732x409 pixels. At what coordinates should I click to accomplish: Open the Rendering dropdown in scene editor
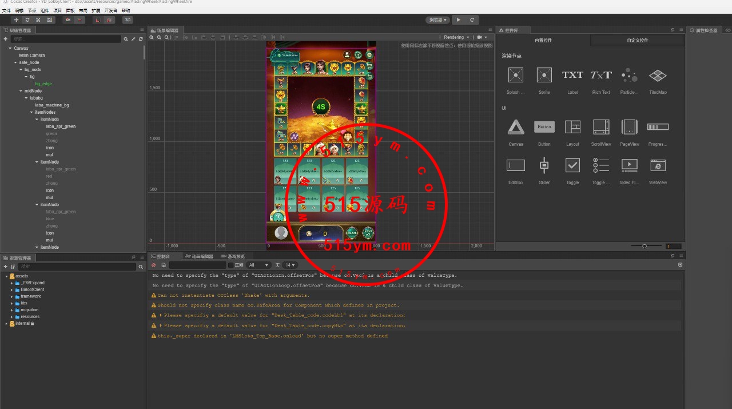(456, 37)
